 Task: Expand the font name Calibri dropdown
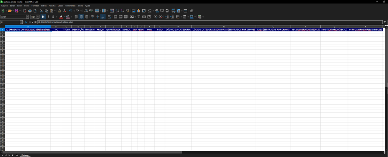[x=28, y=17]
